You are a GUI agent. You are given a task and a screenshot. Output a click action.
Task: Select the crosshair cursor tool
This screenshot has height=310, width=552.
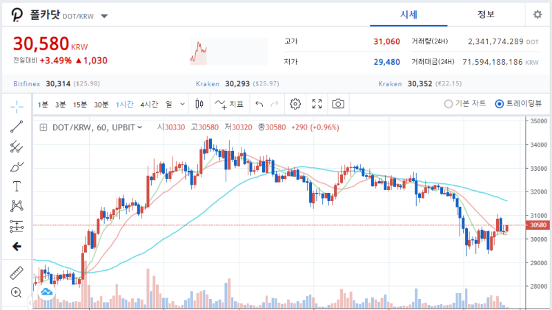coord(17,107)
